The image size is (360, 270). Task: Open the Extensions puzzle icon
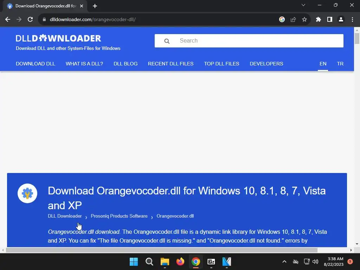pos(318,20)
